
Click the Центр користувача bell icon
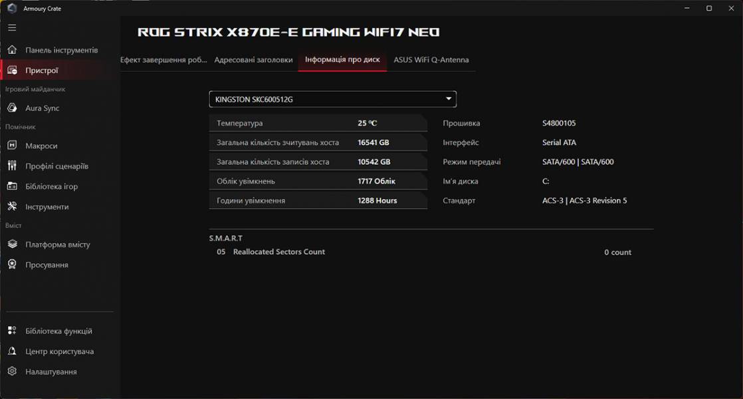click(13, 351)
